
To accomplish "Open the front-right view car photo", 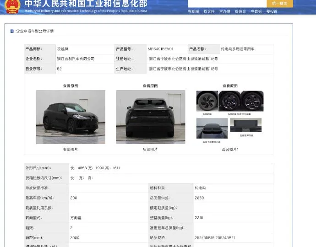I will pos(71,117).
